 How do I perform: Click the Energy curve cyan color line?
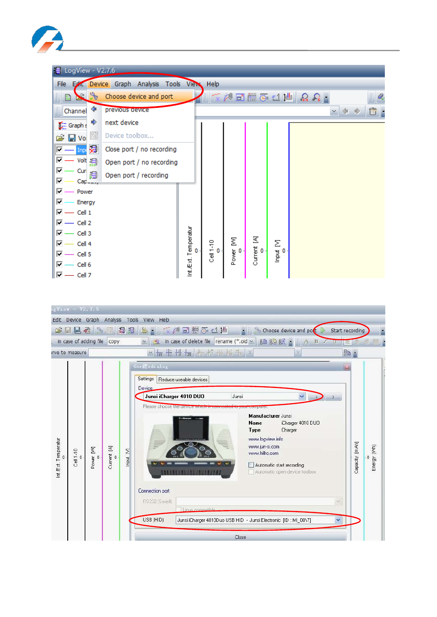tap(69, 202)
